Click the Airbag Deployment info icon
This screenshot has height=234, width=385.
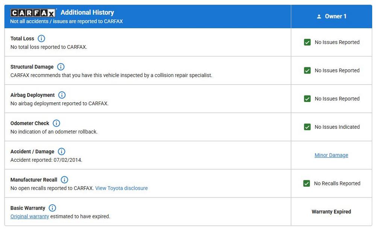pos(62,95)
